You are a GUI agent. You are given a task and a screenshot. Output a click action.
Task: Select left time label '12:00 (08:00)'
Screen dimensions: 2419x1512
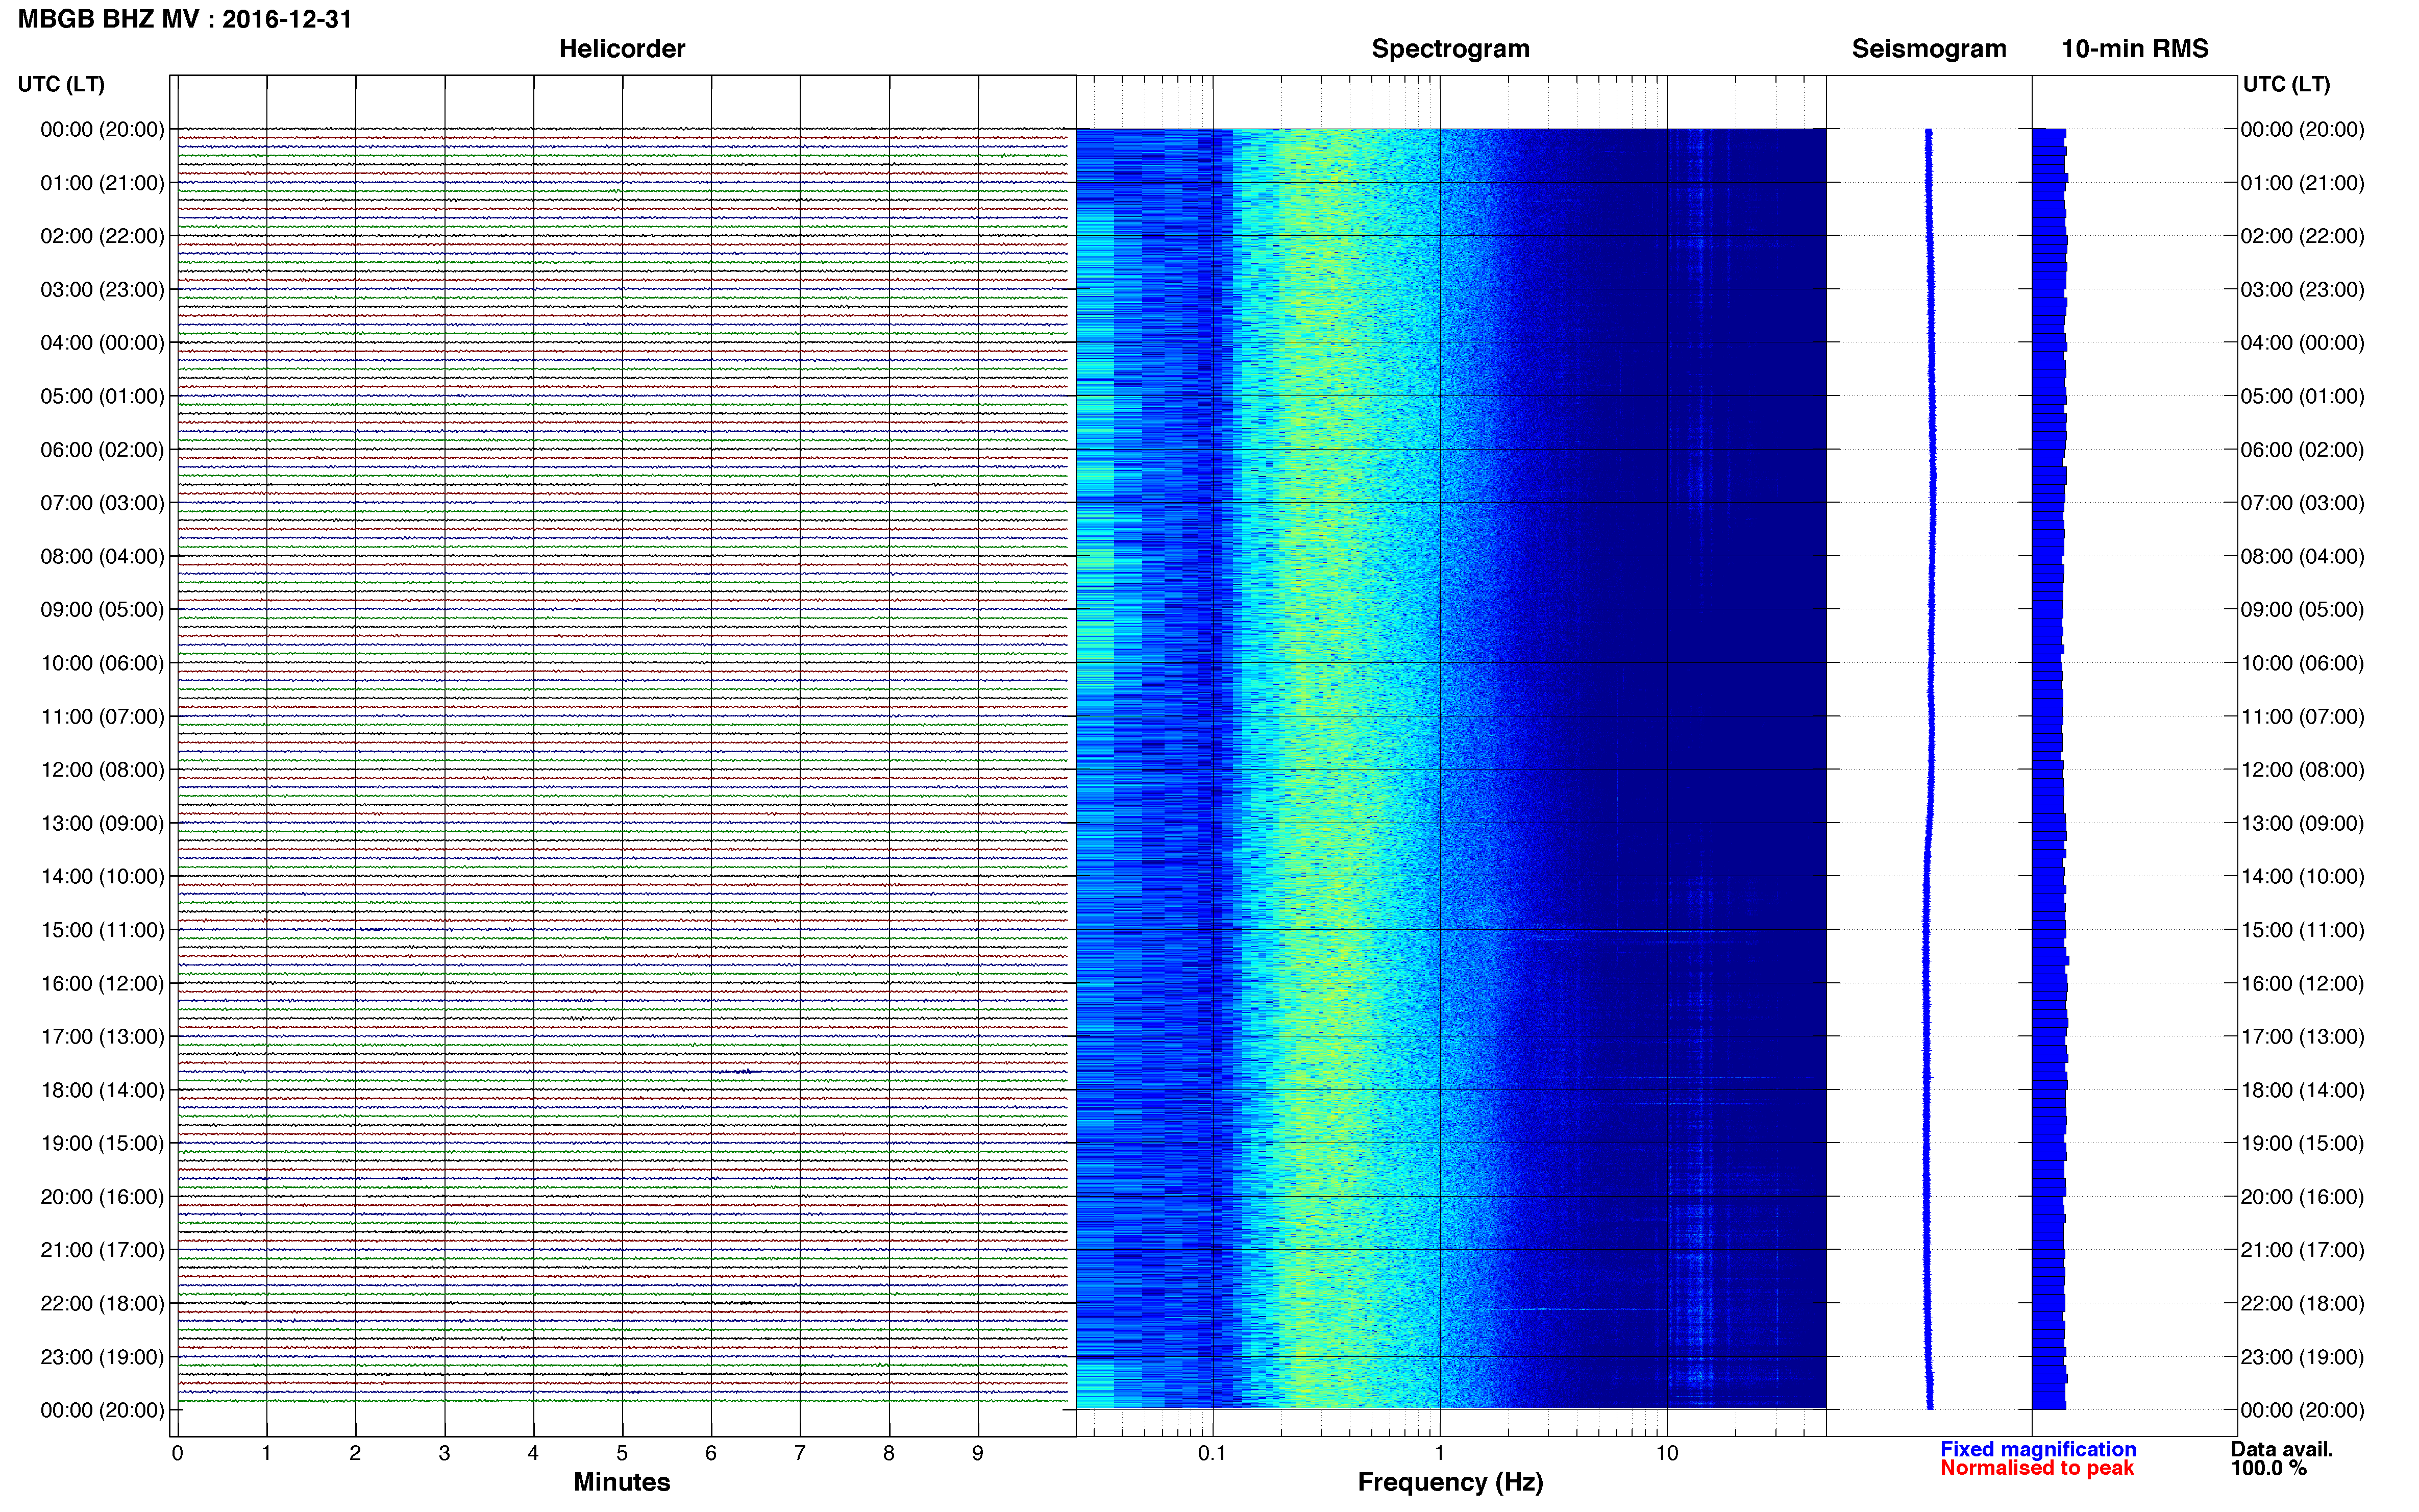click(102, 770)
